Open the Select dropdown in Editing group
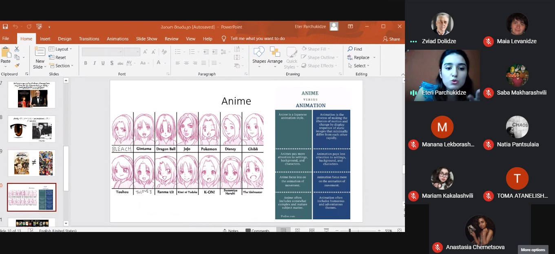555x254 pixels. click(359, 66)
